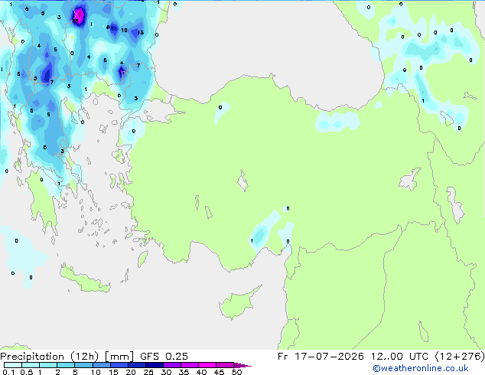Click the '[mm]' unit label
This screenshot has width=485, height=375.
point(119,357)
